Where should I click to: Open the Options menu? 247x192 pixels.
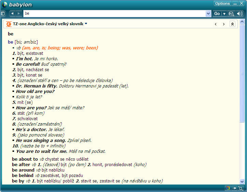pos(222,3)
